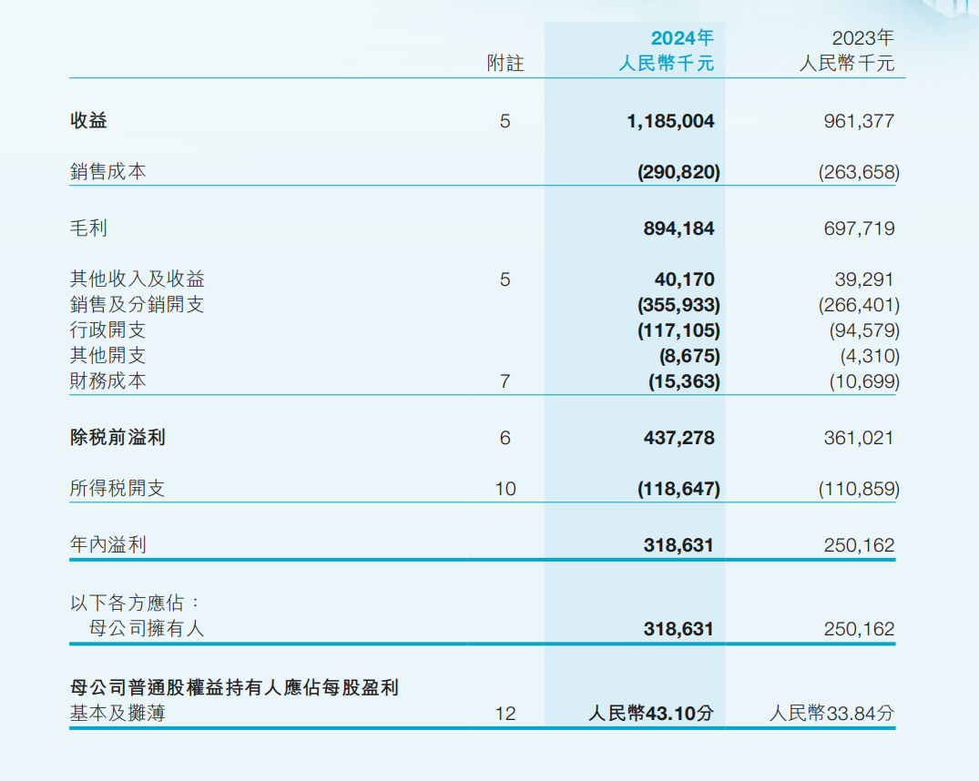
Task: Select gross profit value 894,184
Action: [678, 228]
